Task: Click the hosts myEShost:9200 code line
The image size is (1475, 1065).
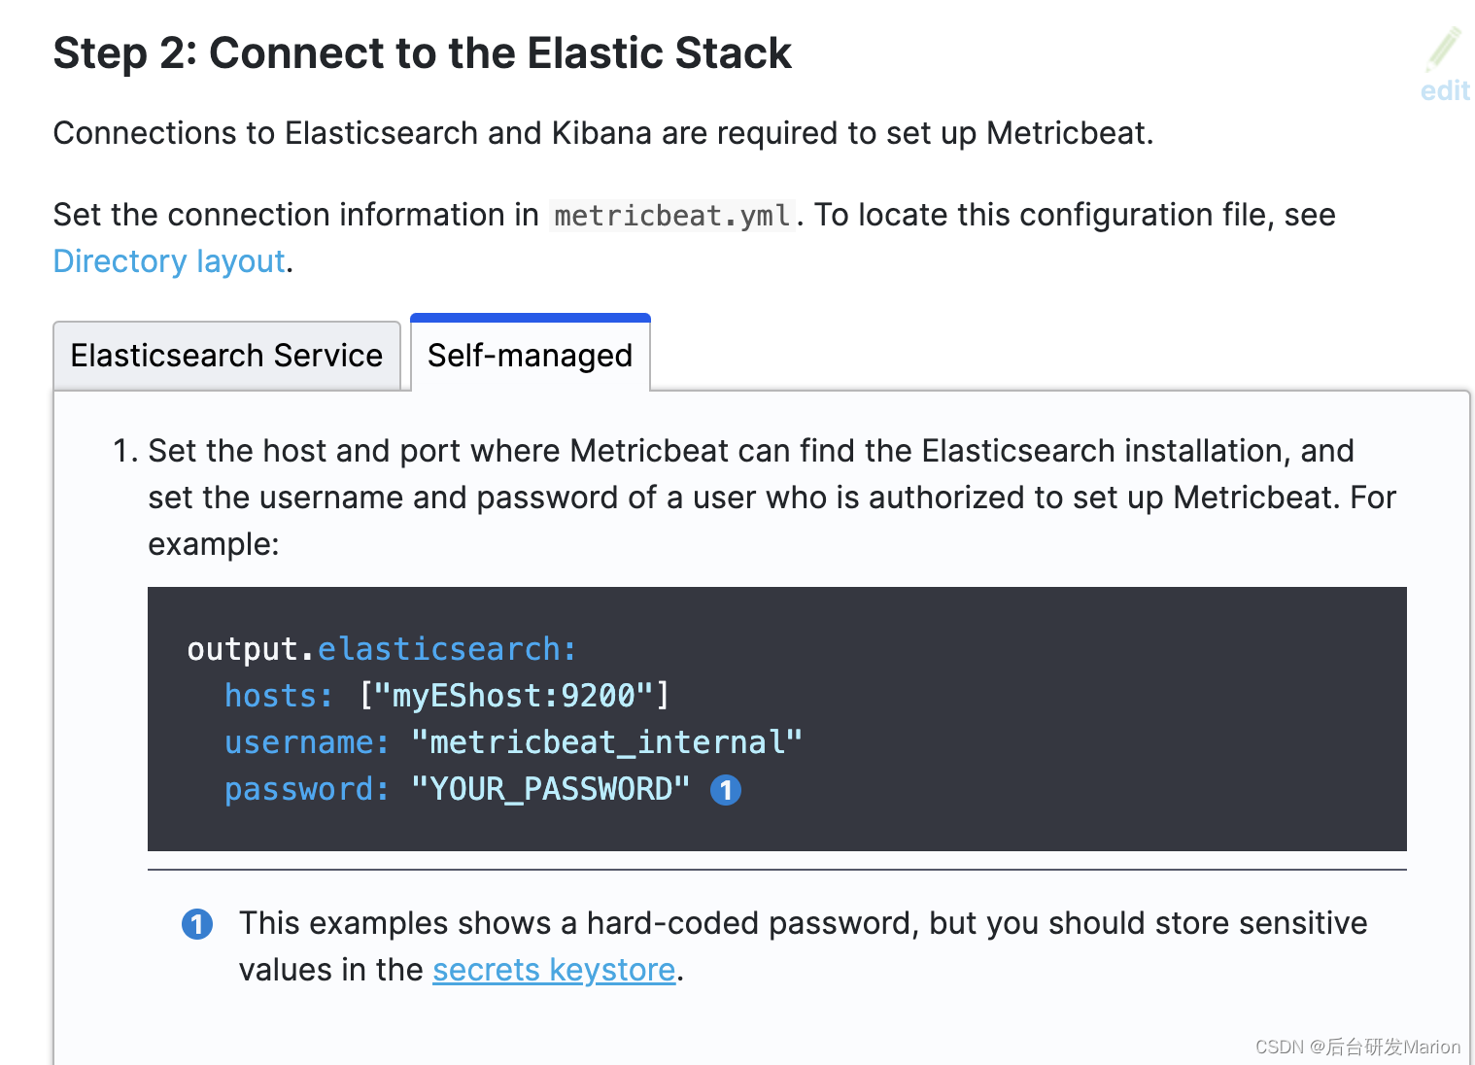Action: pos(447,696)
